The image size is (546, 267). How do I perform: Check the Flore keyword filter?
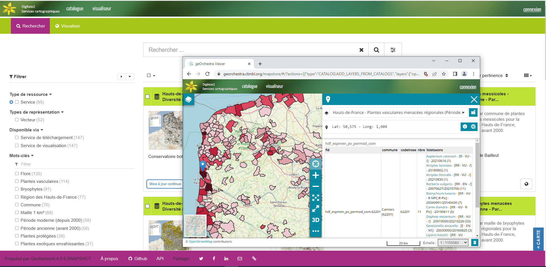point(17,173)
